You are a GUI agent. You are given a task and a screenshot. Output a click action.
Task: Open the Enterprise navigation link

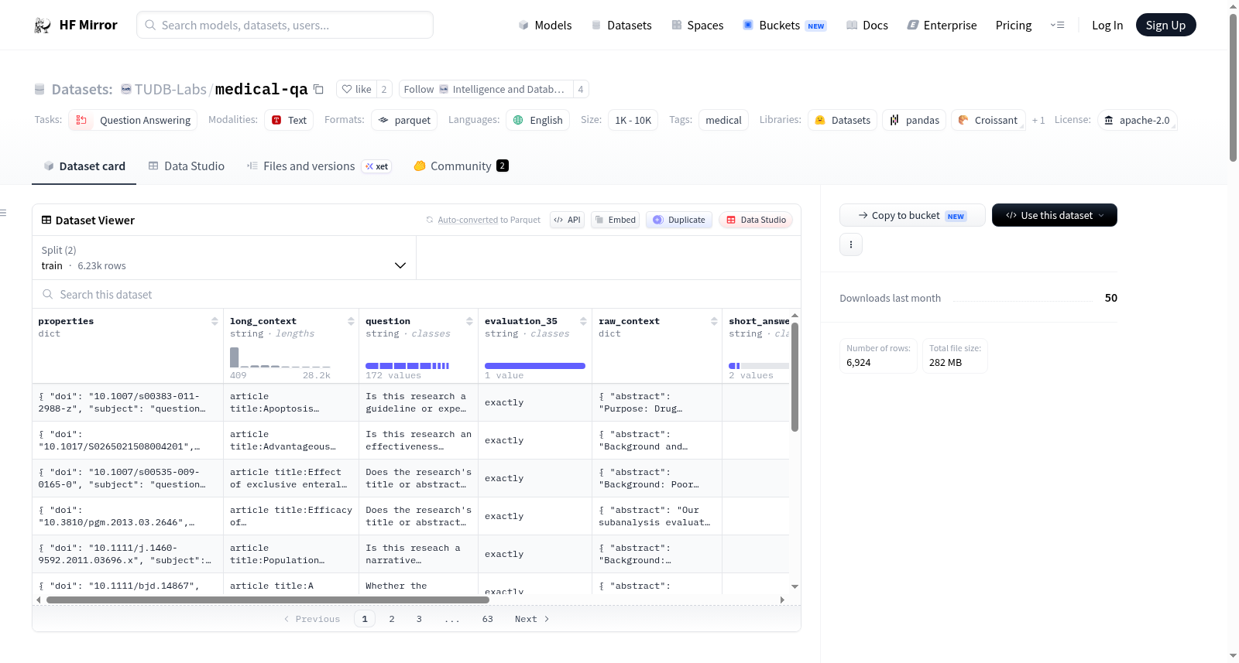(942, 25)
